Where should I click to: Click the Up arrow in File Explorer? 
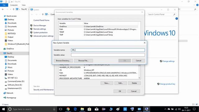(x=13, y=9)
